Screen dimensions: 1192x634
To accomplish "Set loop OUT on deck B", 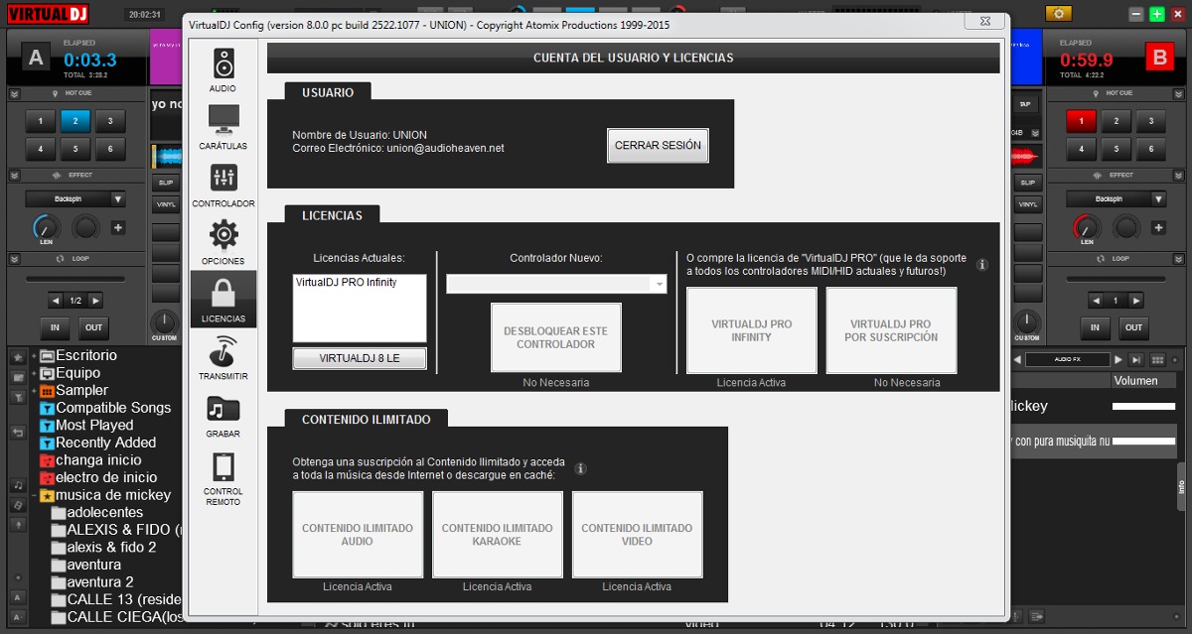I will point(1133,327).
